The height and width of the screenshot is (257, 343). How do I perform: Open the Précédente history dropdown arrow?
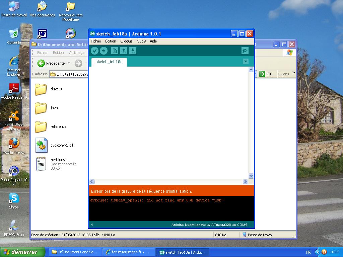point(69,63)
